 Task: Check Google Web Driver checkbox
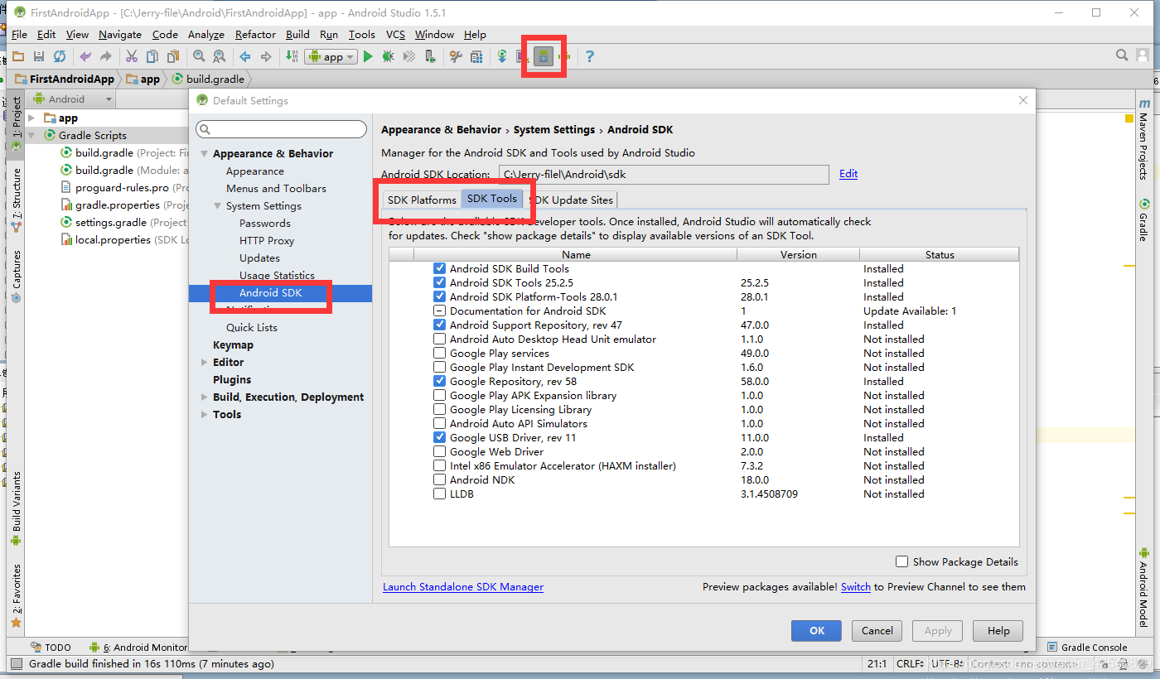tap(439, 451)
